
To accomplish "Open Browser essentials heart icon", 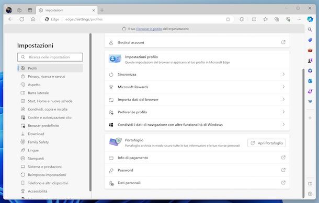I will pyautogui.click(x=288, y=19).
